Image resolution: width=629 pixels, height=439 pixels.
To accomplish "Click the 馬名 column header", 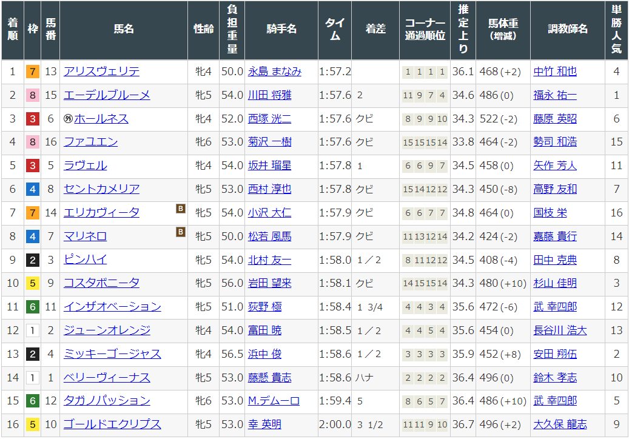I will coord(124,29).
